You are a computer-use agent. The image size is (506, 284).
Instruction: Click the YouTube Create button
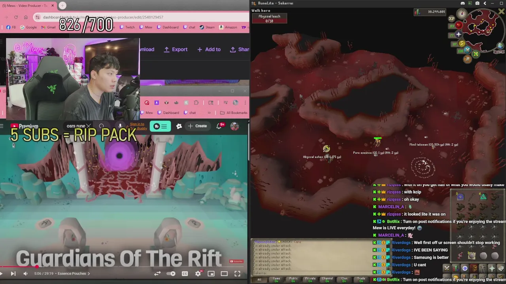198,126
